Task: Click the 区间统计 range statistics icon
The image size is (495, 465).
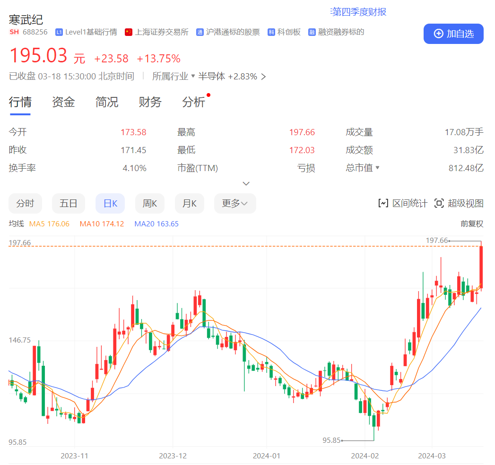Action: [x=383, y=203]
